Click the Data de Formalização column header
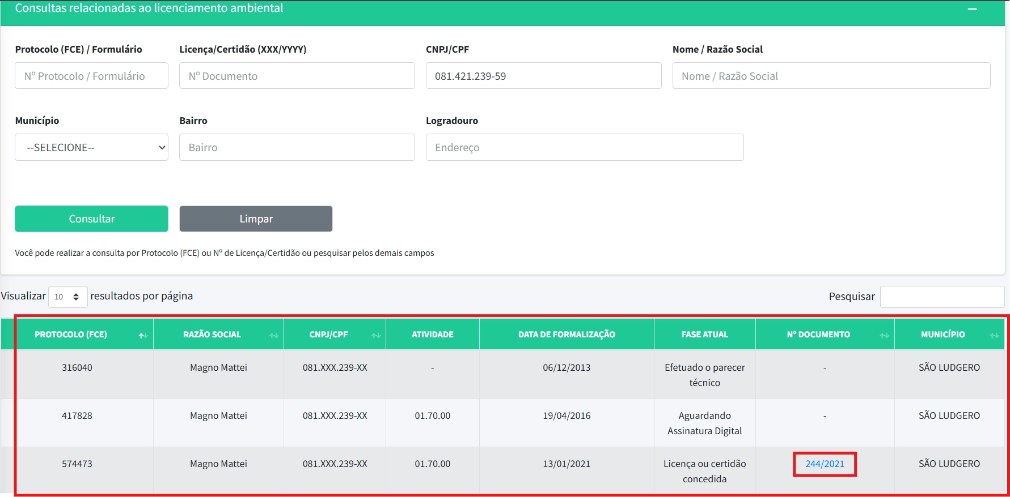The image size is (1010, 497). (x=566, y=335)
